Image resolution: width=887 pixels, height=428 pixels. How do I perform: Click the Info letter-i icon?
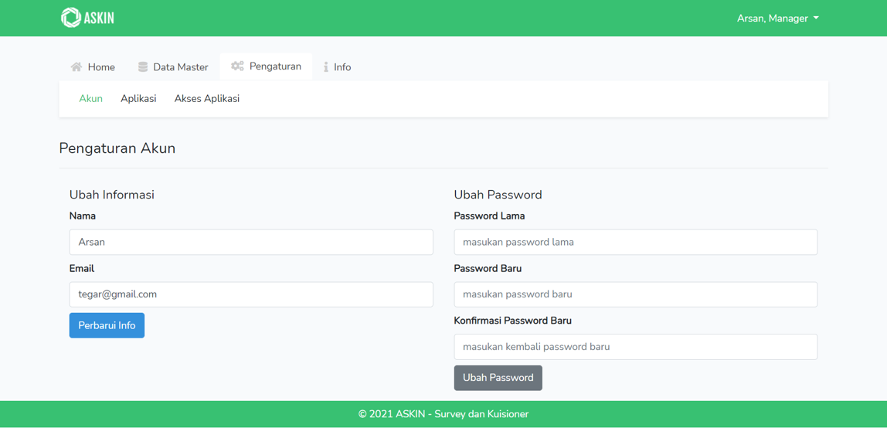pos(326,67)
